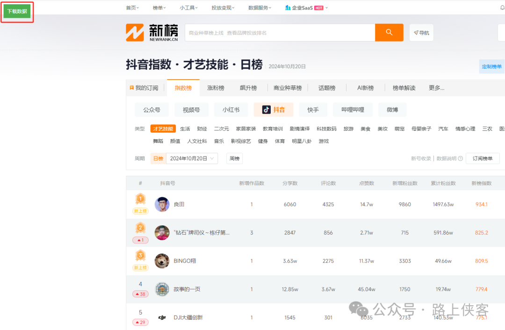
Task: Select the 指数榜 tab
Action: 183,88
